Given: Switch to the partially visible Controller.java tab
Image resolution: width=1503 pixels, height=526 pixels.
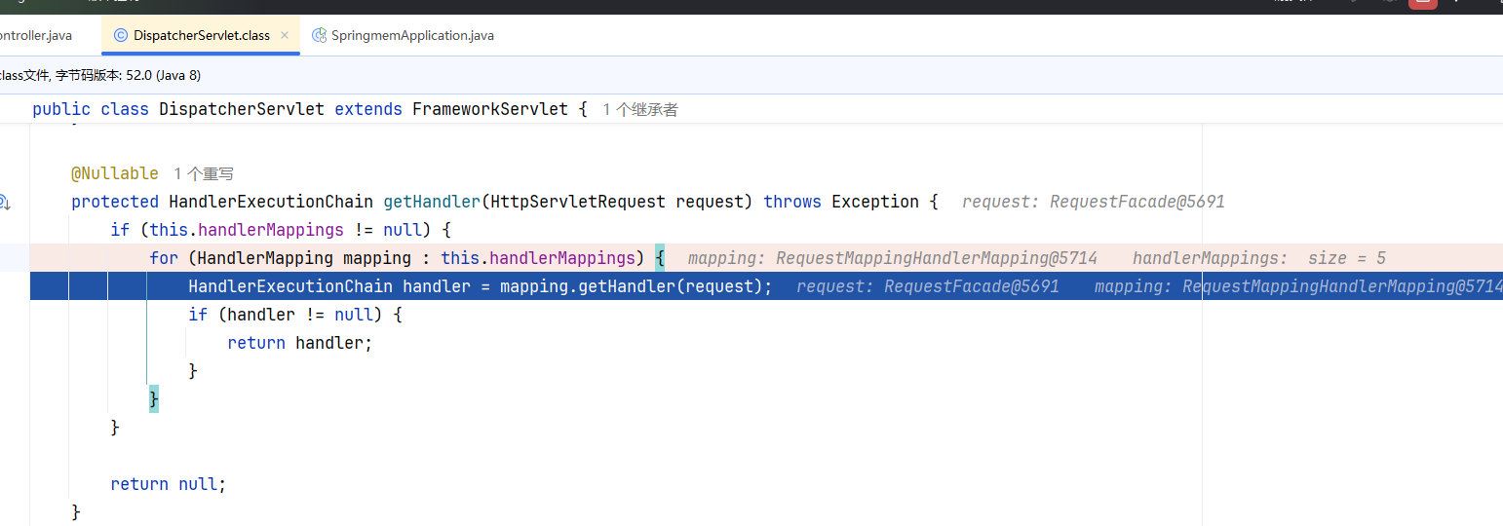Looking at the screenshot, I should (x=36, y=35).
